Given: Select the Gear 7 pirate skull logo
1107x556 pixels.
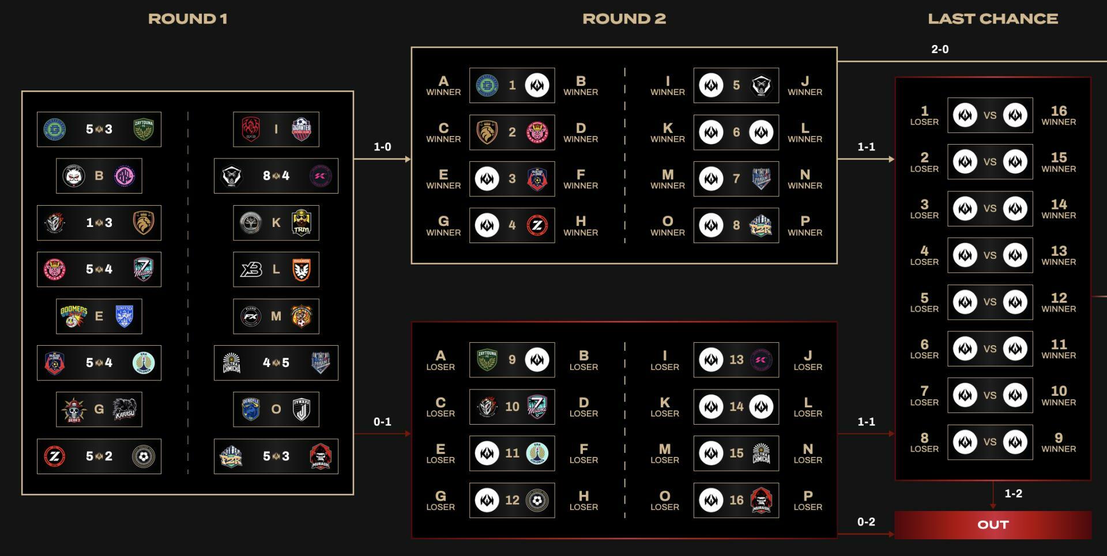Looking at the screenshot, I should tap(73, 410).
